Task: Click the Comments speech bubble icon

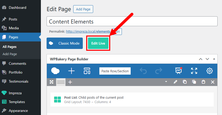Action: click(x=4, y=63)
